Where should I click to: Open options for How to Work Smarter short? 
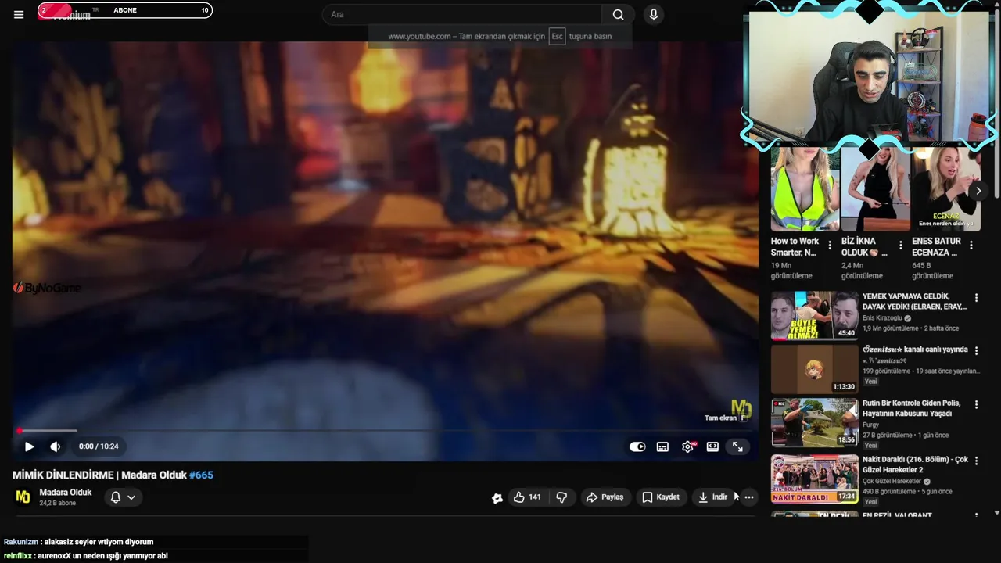[830, 246]
